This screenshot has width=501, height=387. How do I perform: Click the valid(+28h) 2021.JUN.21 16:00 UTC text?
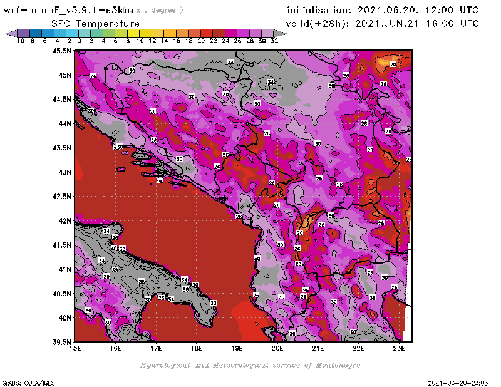[382, 23]
